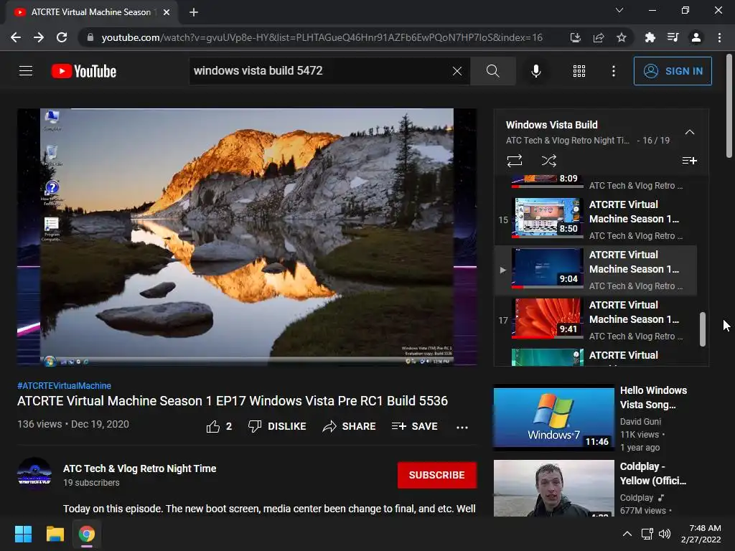This screenshot has width=735, height=551.
Task: Open the ATC Tech & Vlog Retro Night Time channel
Action: 140,468
